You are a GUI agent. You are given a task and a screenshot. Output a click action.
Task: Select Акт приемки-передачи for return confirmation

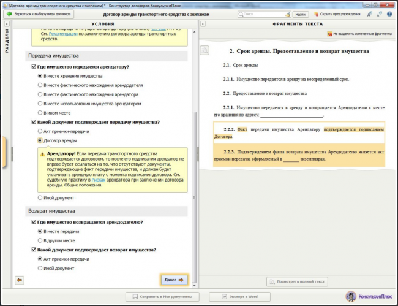pyautogui.click(x=40, y=259)
